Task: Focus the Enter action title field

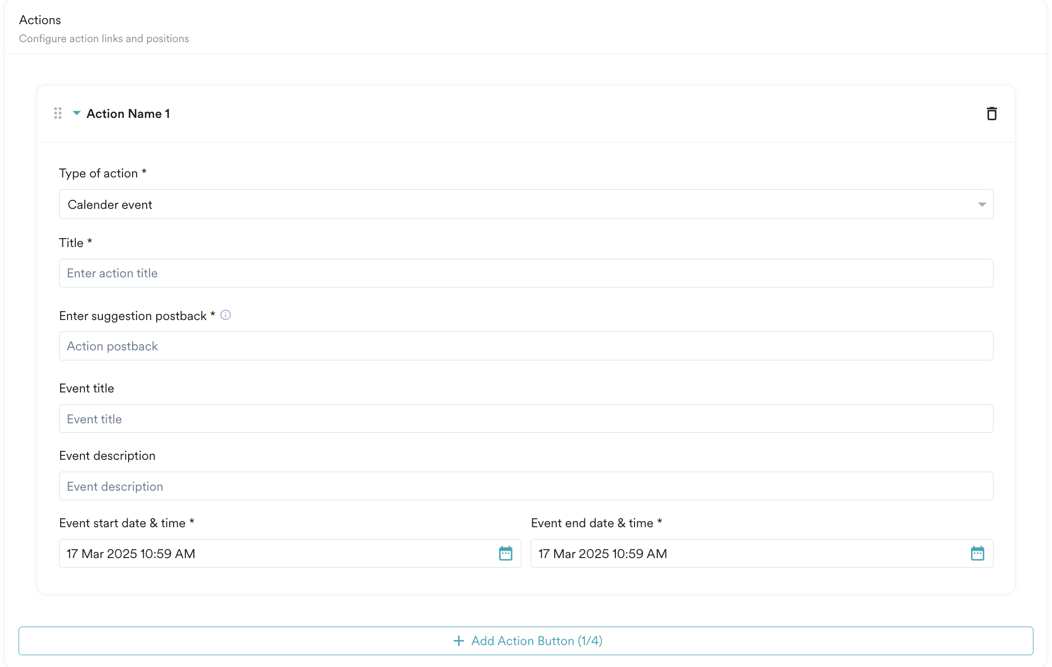Action: pyautogui.click(x=525, y=273)
